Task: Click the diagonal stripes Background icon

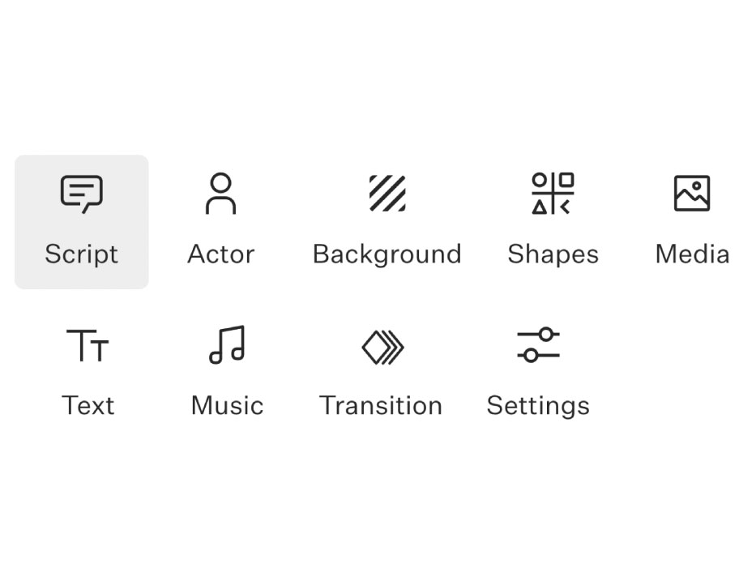Action: (387, 193)
